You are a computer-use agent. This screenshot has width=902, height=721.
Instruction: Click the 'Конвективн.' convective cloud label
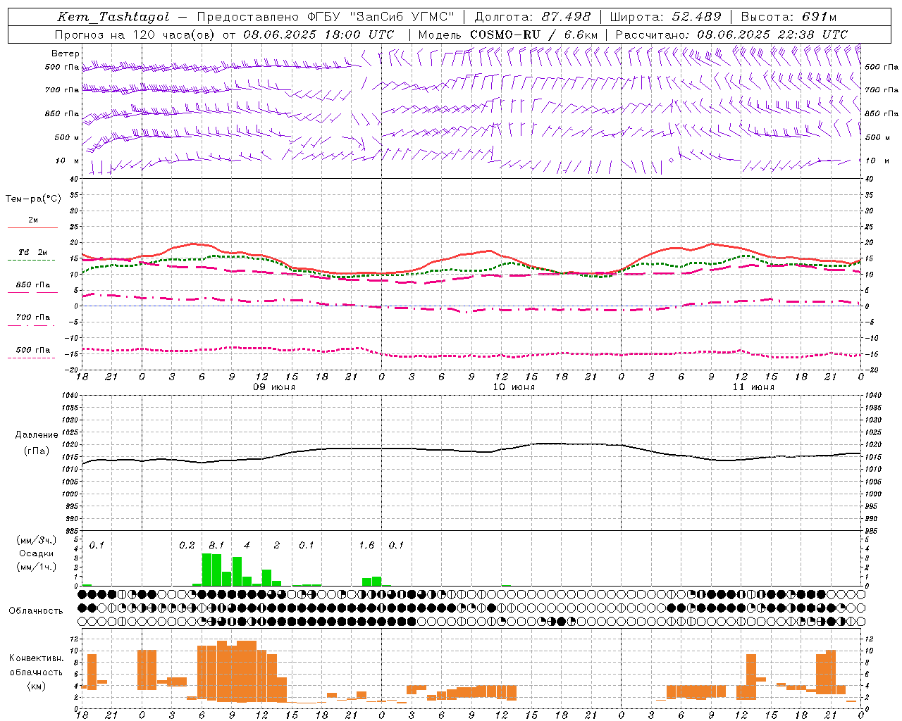pyautogui.click(x=36, y=658)
